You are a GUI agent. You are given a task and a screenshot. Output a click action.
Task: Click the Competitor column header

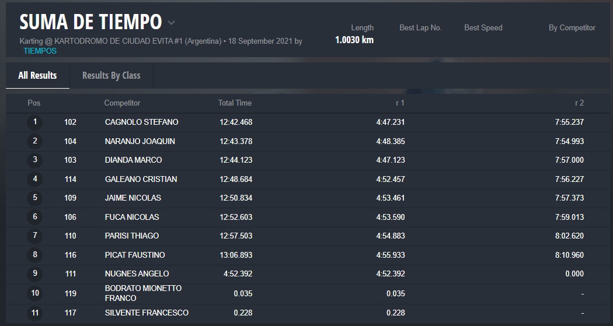(x=122, y=103)
